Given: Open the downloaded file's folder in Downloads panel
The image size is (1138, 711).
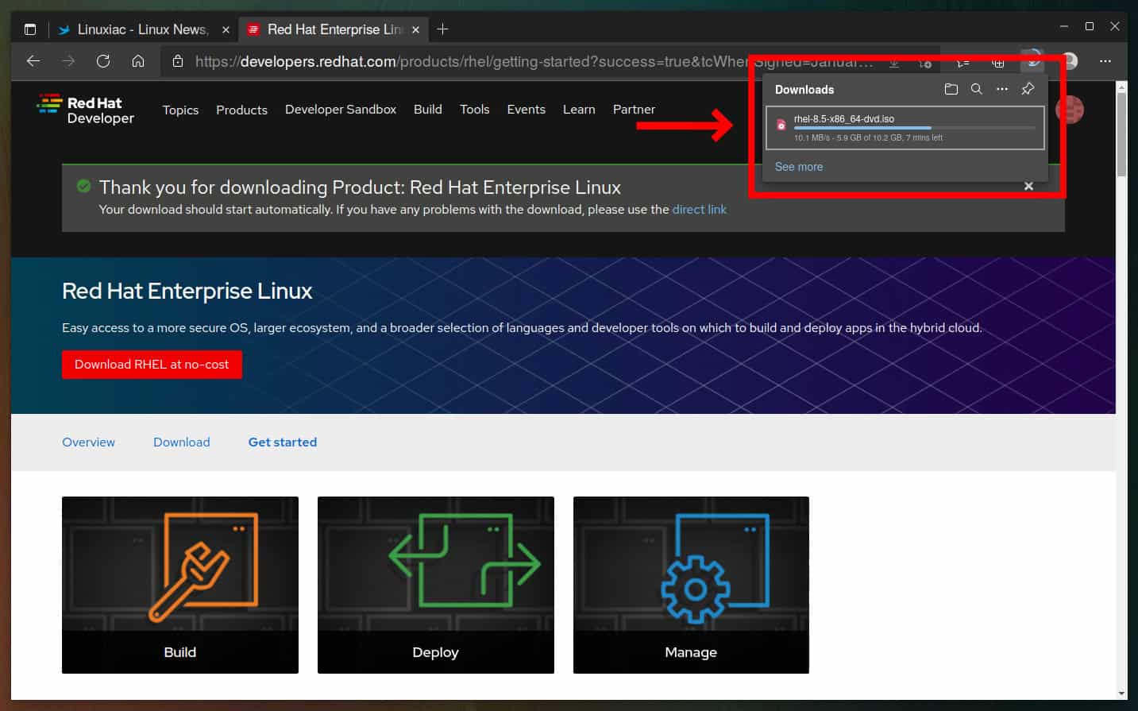Looking at the screenshot, I should point(951,89).
